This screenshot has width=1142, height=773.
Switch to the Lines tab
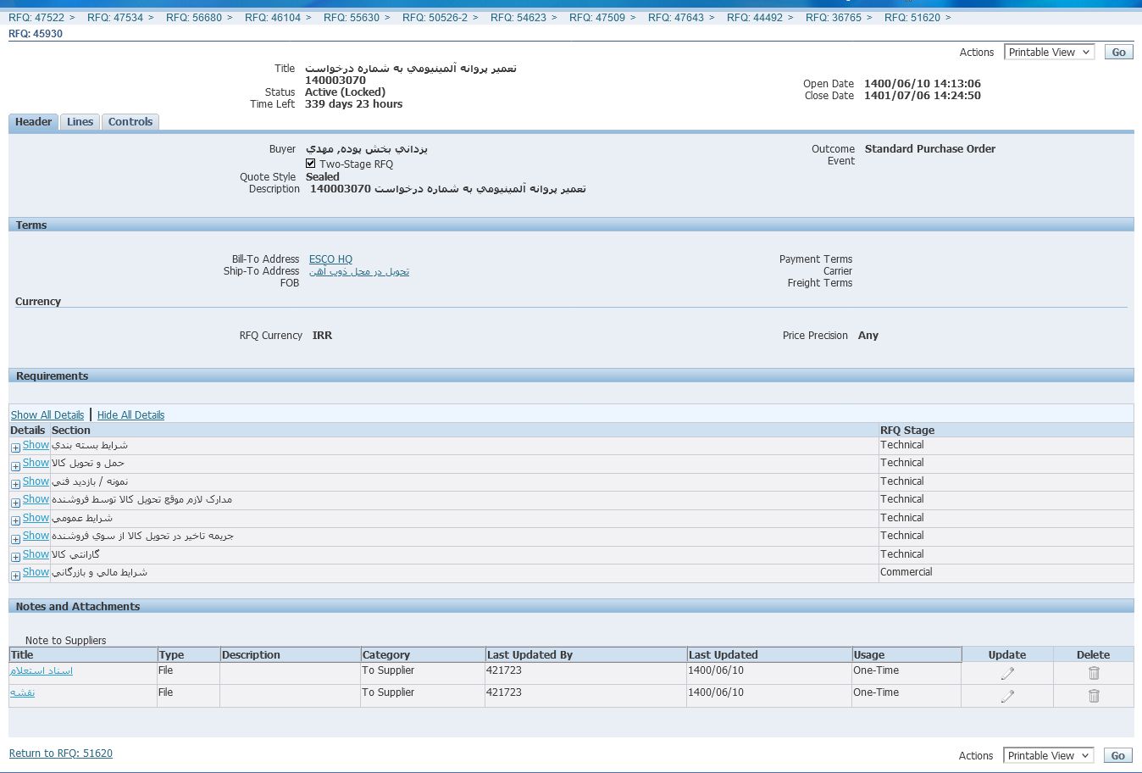pos(80,122)
